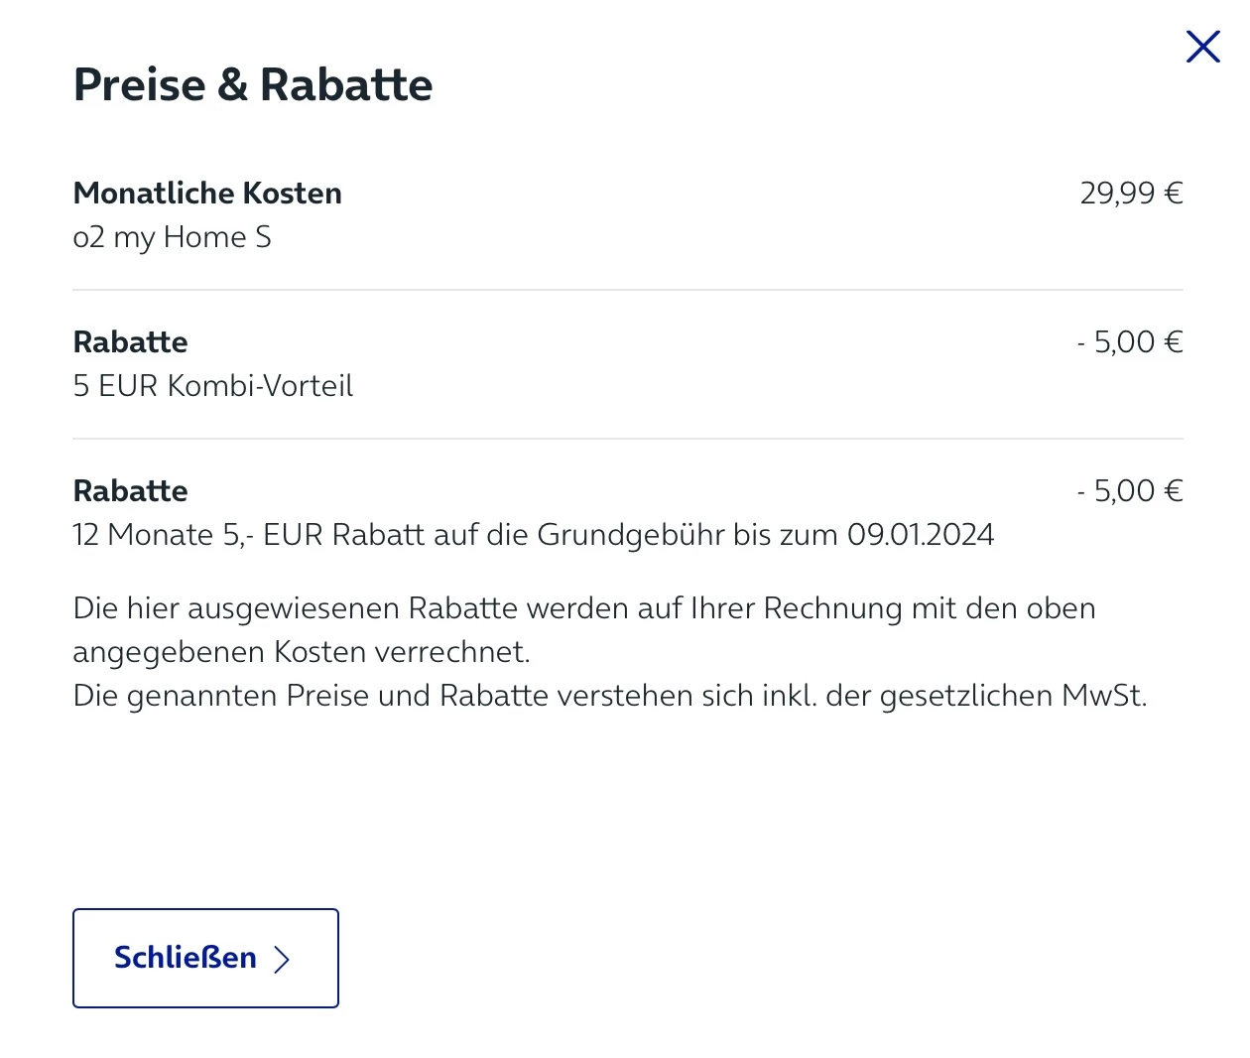Screen dimensions: 1250x1058
Task: Click the 29,99 € monthly price
Action: tap(1131, 193)
